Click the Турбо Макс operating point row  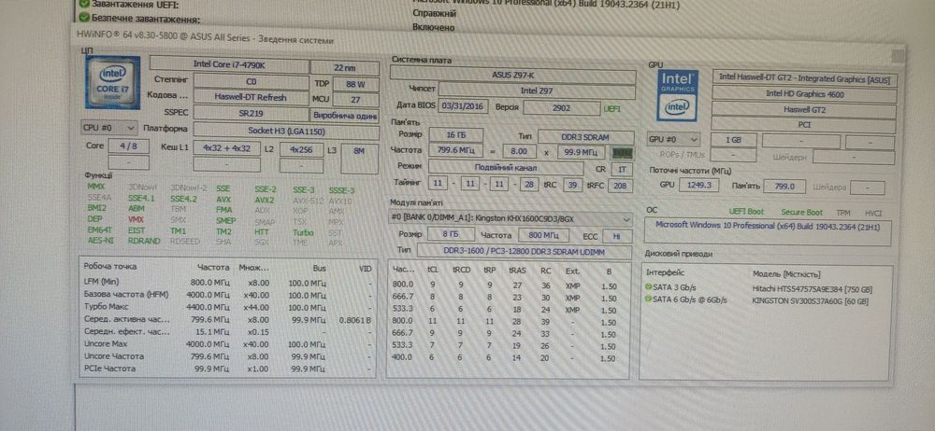pos(228,307)
